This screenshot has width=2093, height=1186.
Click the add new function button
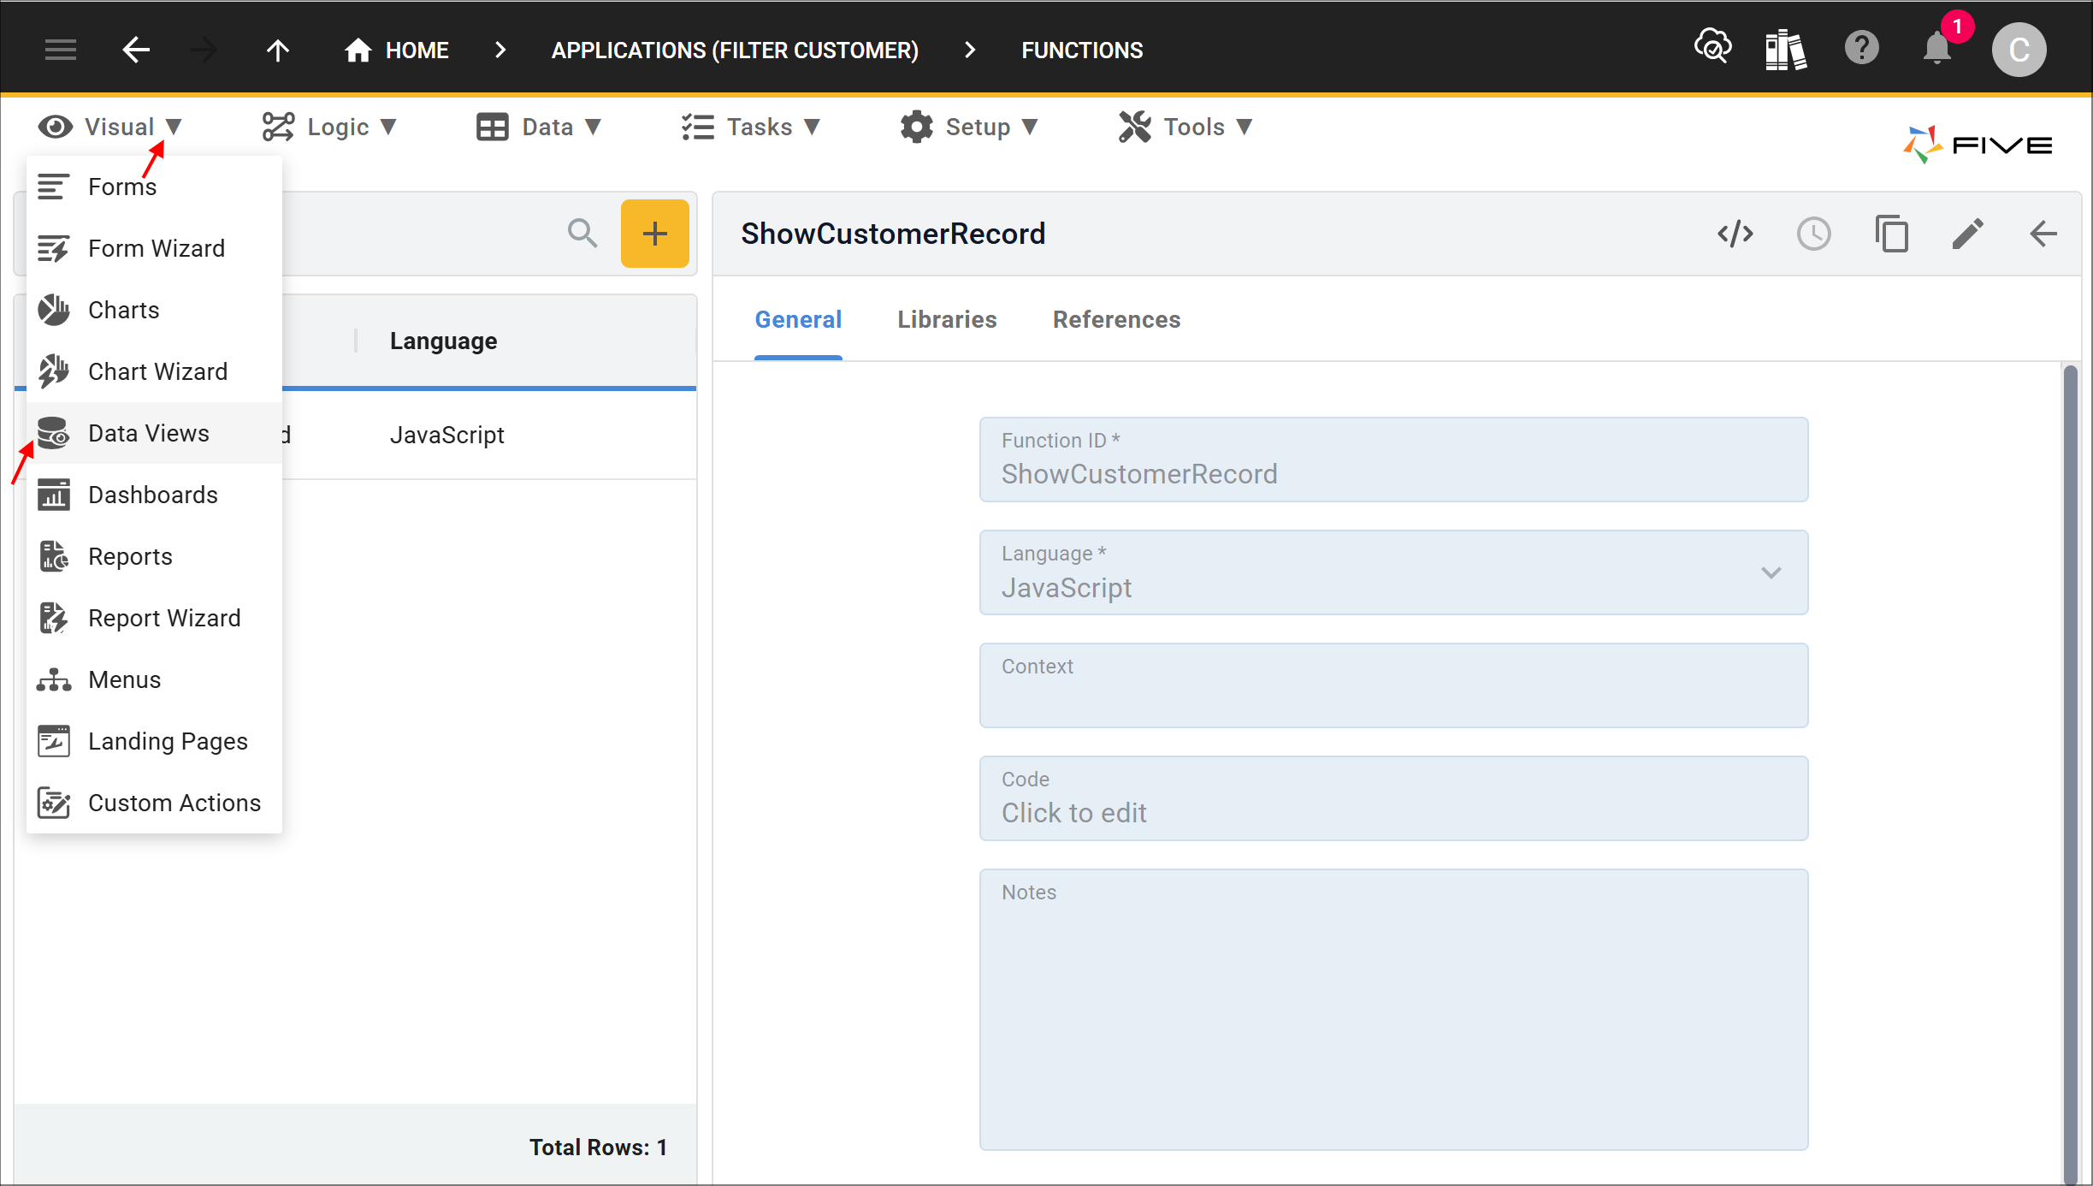point(654,234)
